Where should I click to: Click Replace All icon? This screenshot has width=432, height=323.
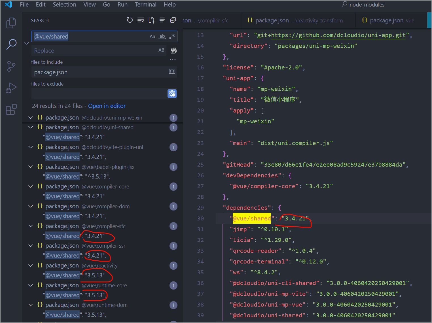coord(173,50)
